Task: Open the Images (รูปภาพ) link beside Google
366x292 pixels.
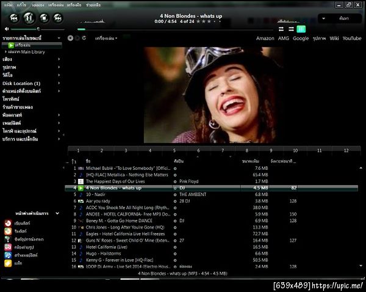Action: coord(319,38)
